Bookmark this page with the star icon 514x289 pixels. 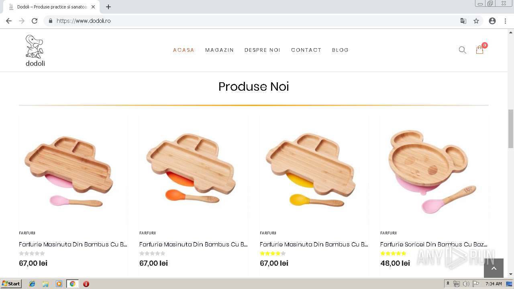476,21
